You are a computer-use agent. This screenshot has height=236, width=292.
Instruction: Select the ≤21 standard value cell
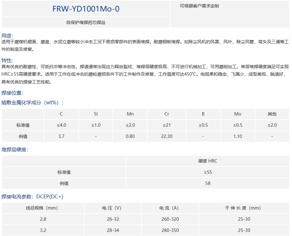click(167, 125)
